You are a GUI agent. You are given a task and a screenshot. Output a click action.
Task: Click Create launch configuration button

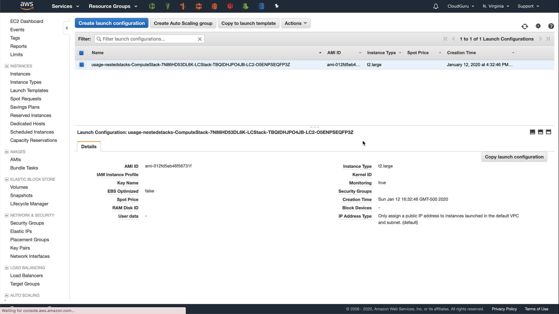(112, 23)
